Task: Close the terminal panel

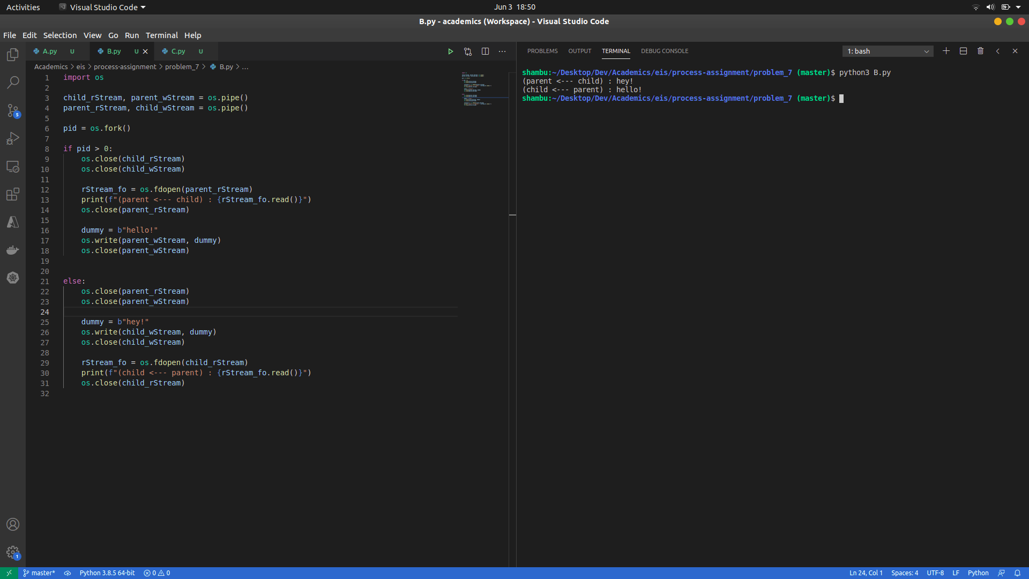Action: coord(1015,51)
